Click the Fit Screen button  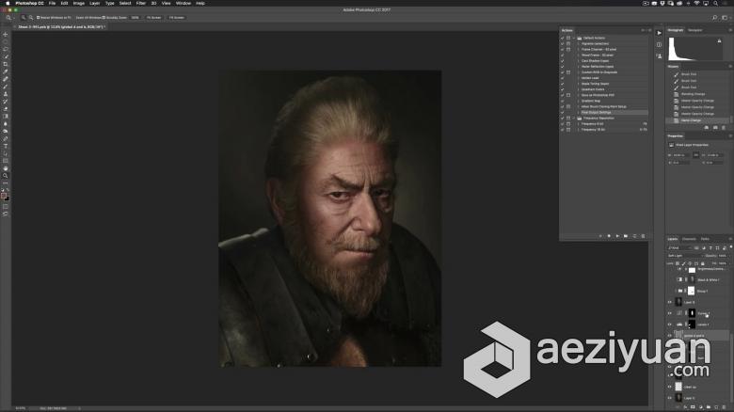click(x=154, y=17)
